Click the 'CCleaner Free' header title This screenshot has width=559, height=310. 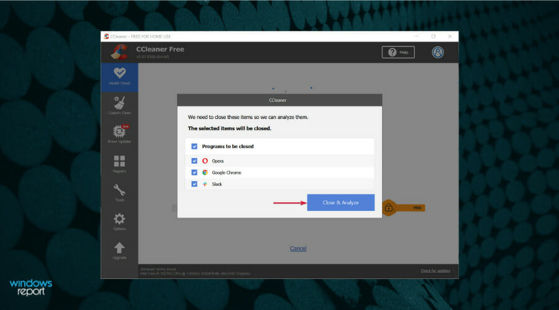click(x=160, y=49)
